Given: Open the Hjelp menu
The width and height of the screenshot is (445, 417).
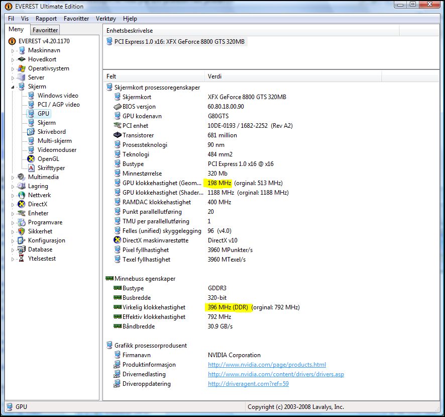Looking at the screenshot, I should click(x=130, y=19).
